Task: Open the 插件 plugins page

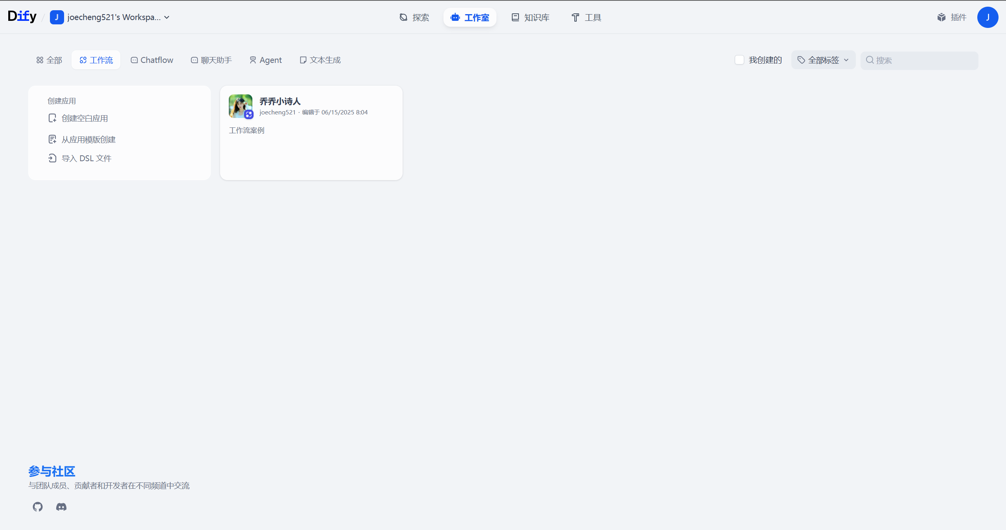Action: [x=952, y=17]
